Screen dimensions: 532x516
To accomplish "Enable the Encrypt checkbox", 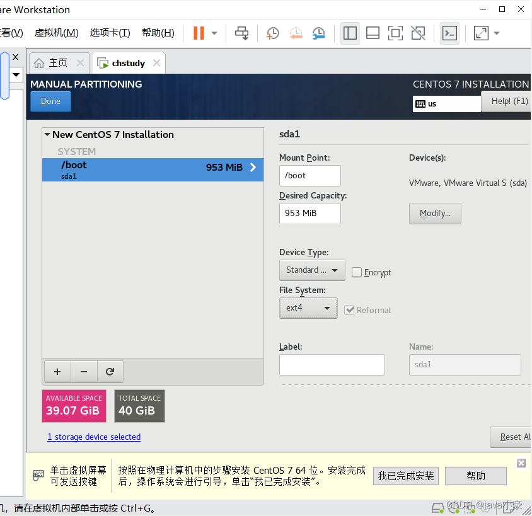I will click(356, 272).
